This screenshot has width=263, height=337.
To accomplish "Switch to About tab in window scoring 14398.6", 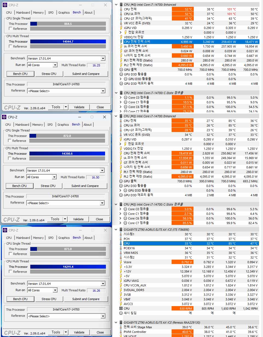I will point(88,125).
